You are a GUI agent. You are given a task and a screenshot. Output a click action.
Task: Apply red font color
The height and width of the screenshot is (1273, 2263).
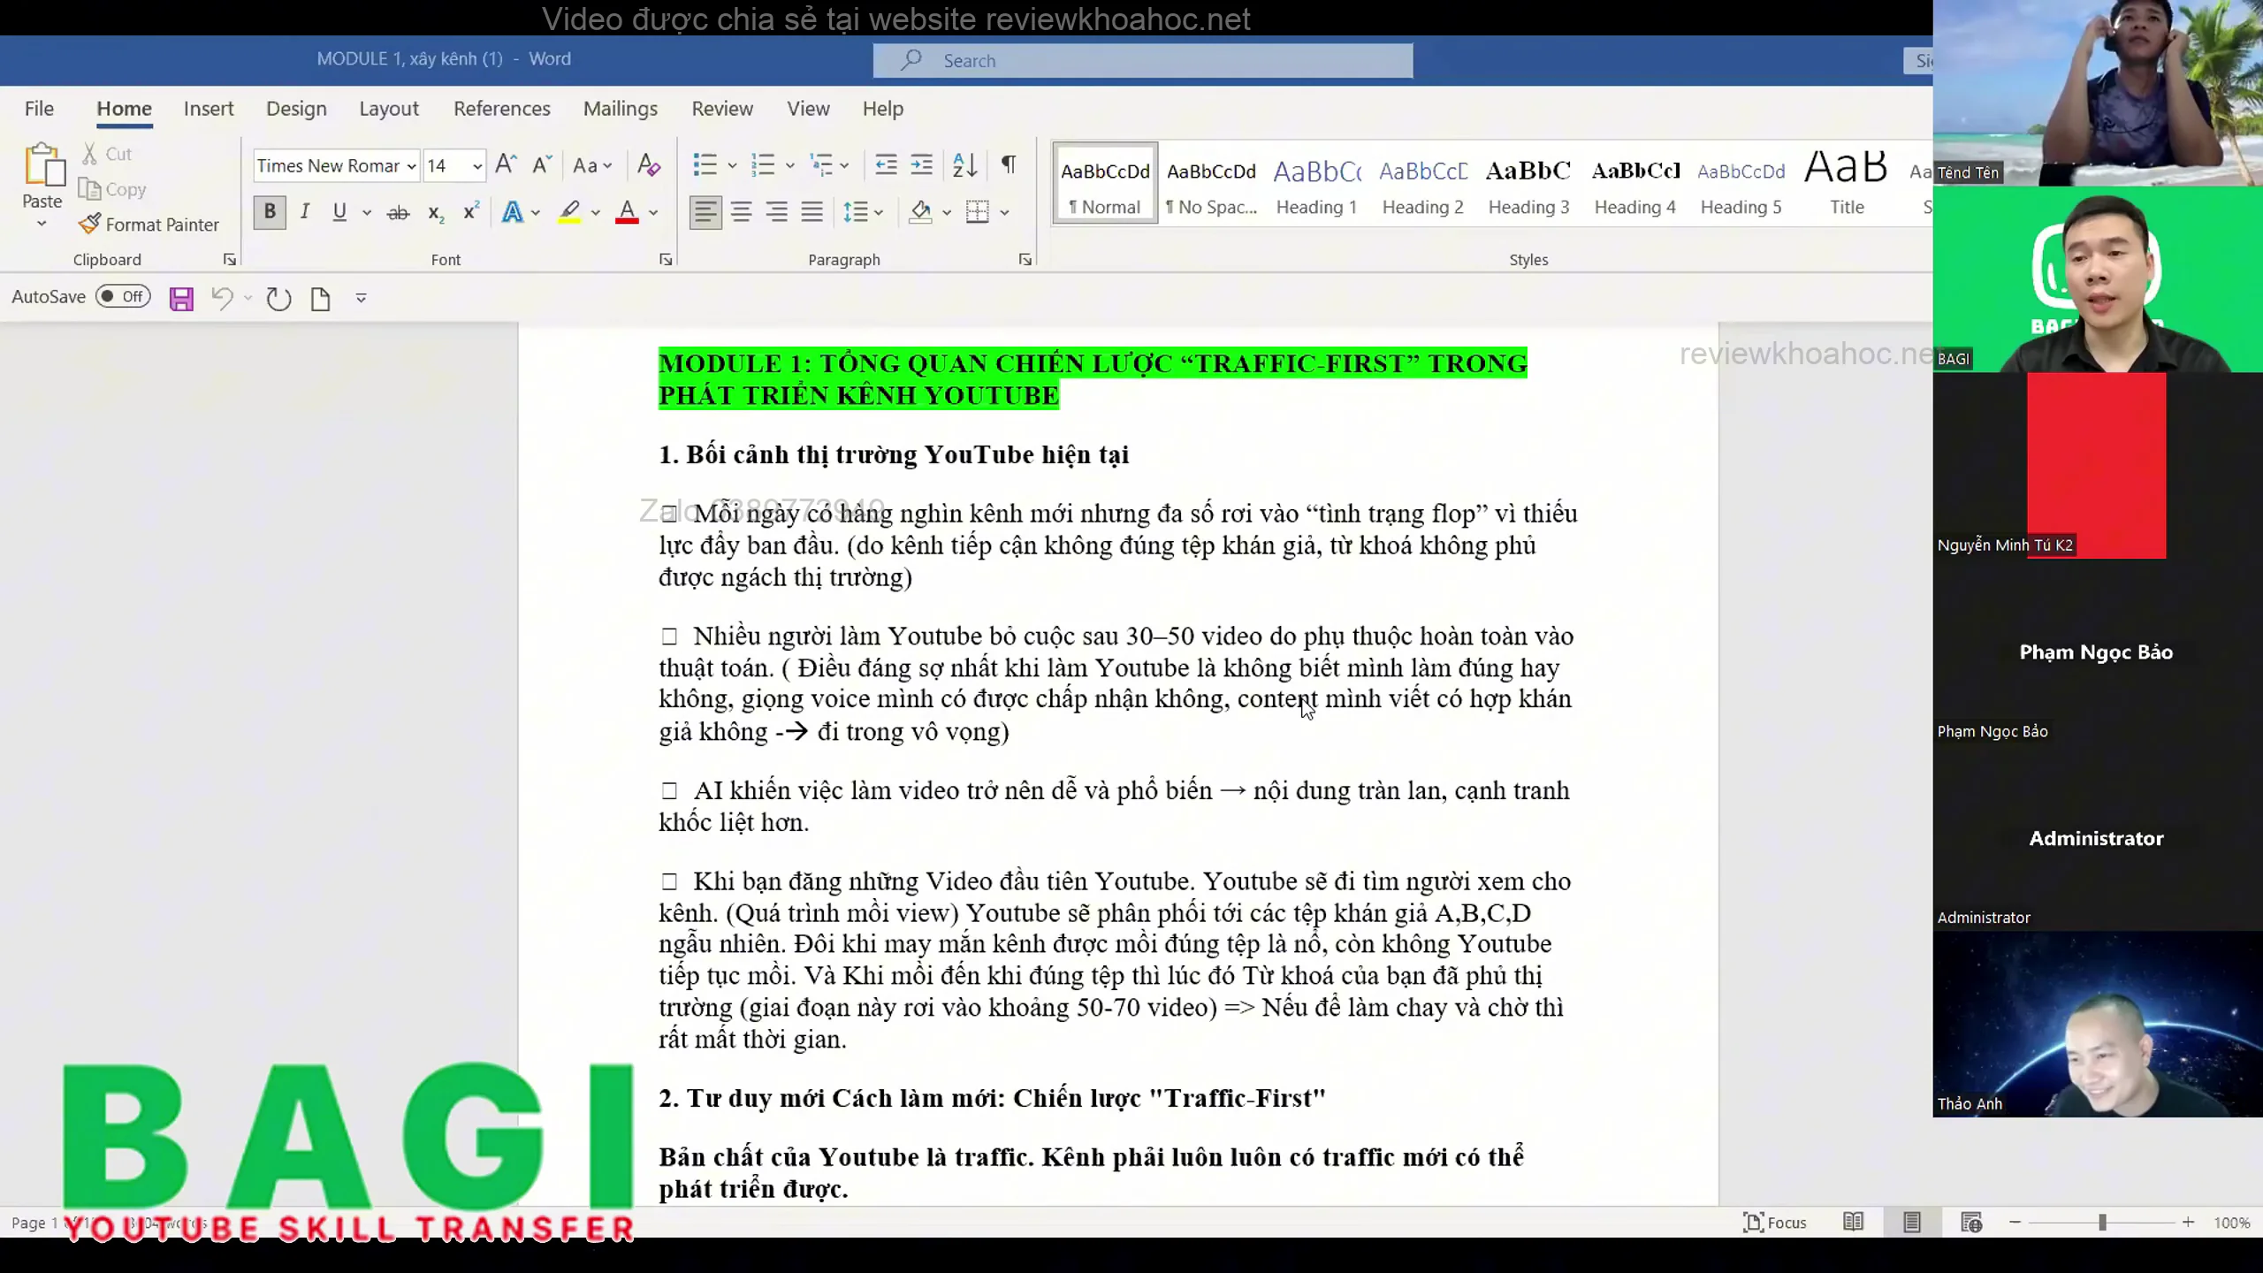(627, 212)
